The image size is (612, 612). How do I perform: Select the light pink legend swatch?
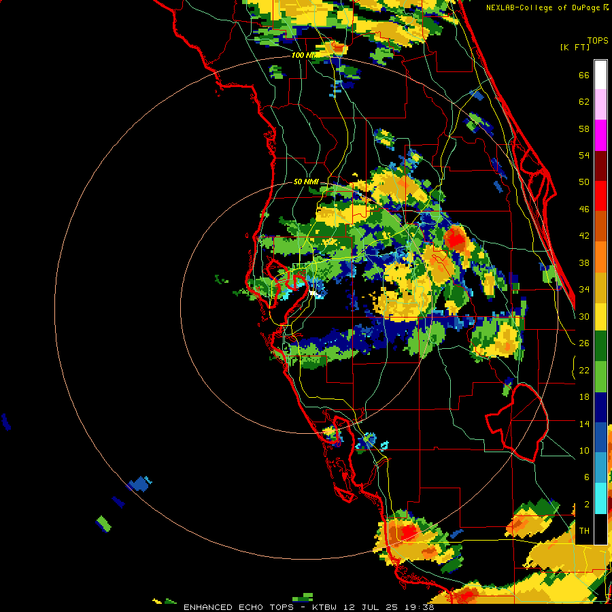[x=600, y=104]
